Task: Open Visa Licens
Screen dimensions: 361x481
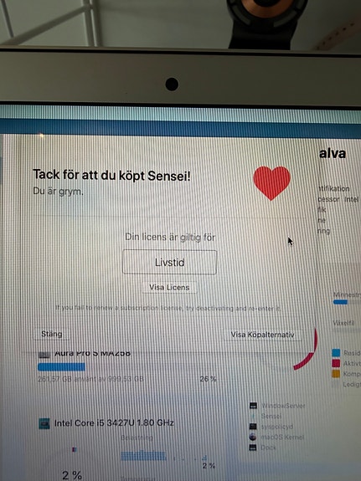Action: [x=169, y=288]
